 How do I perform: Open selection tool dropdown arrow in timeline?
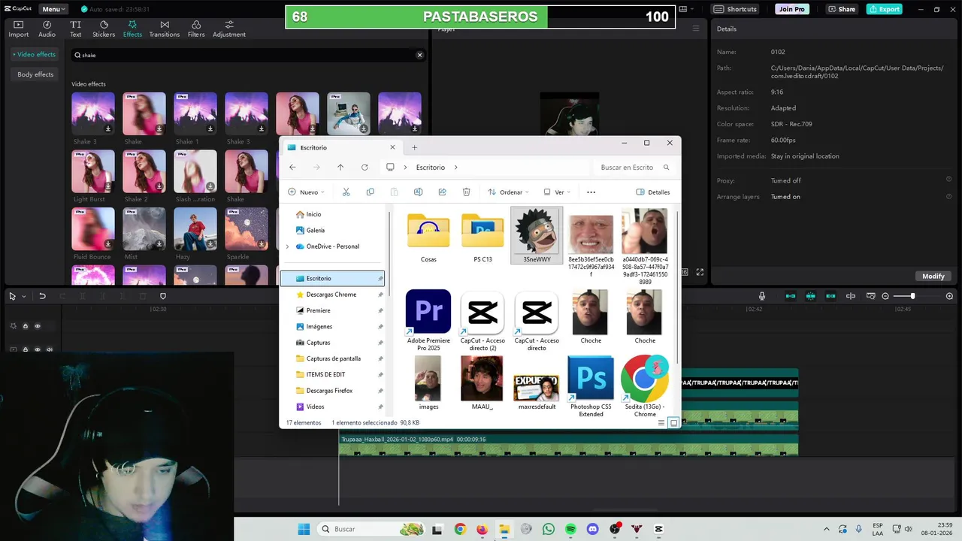23,296
